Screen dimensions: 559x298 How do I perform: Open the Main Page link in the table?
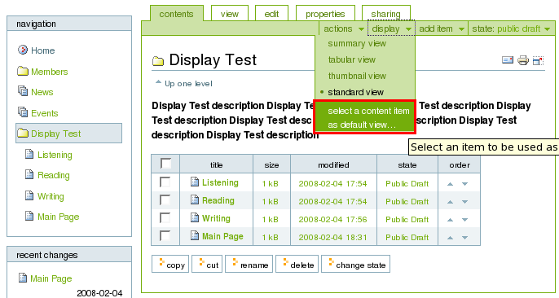(222, 236)
